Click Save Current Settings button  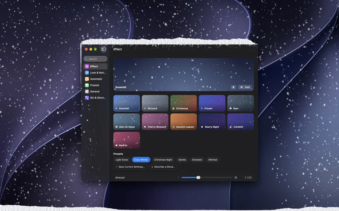tap(130, 167)
